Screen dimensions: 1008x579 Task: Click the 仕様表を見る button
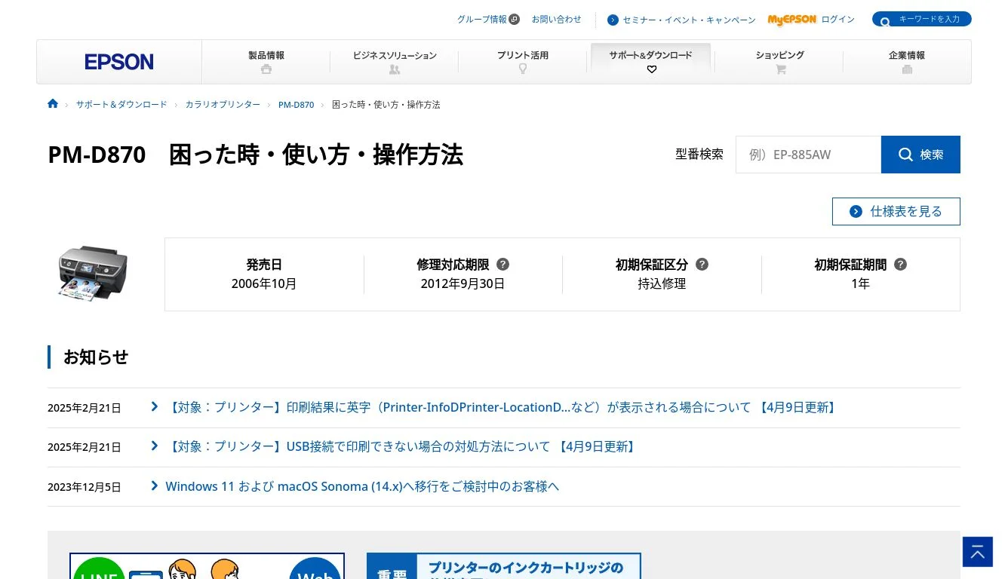[896, 211]
